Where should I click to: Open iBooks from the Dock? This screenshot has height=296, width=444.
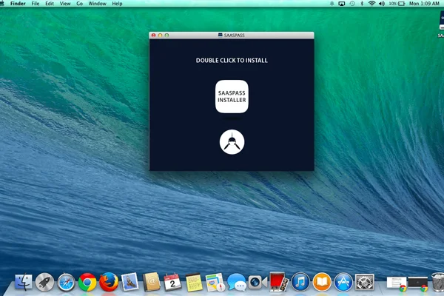coord(322,282)
